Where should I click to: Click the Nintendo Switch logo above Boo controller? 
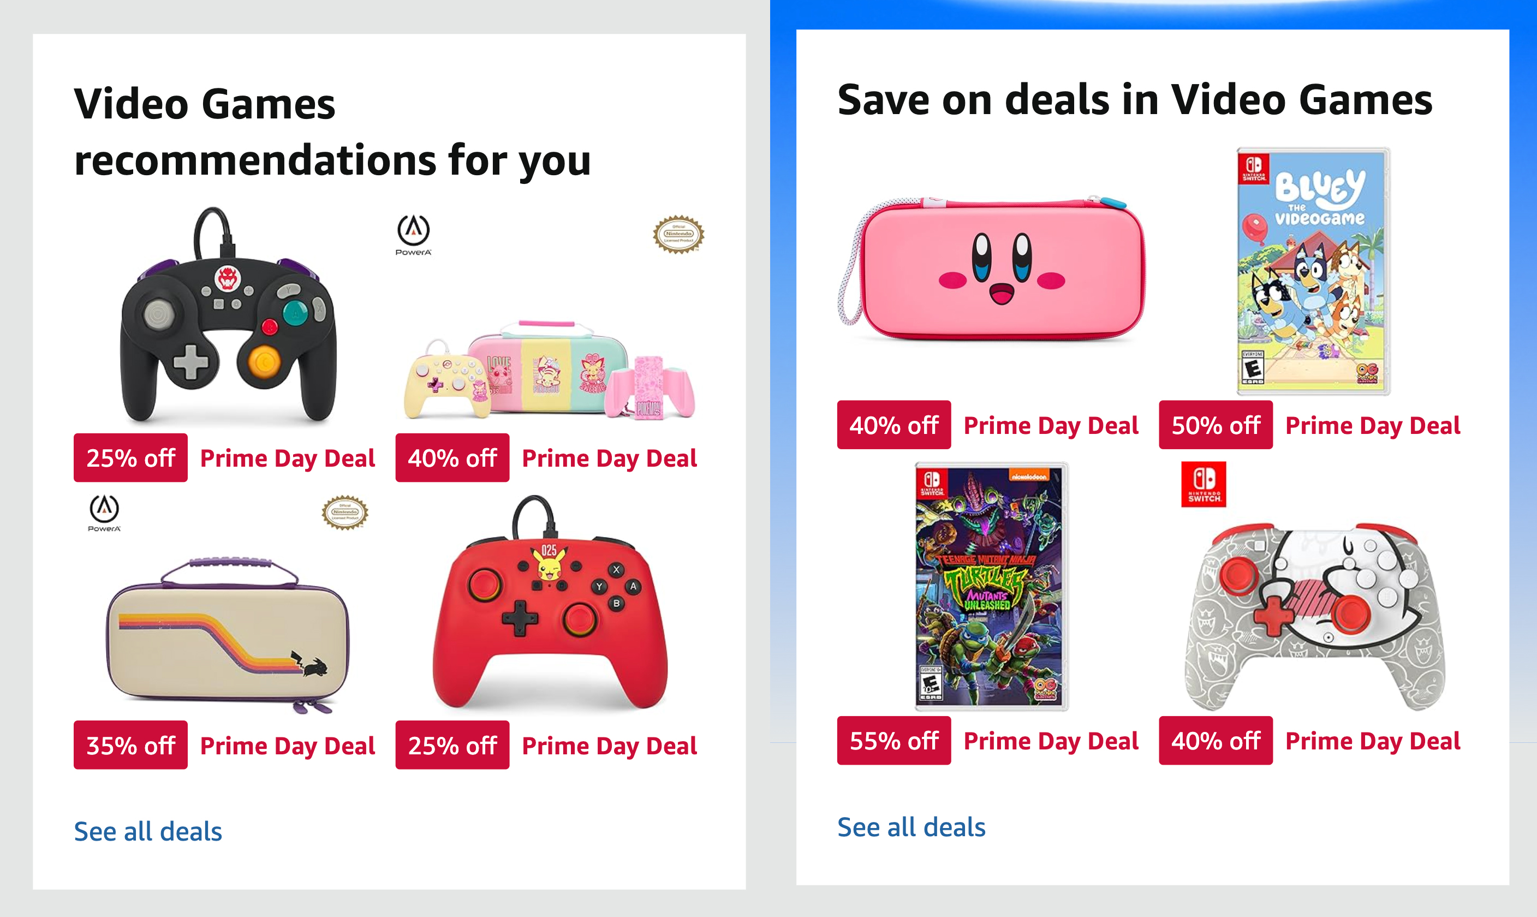pyautogui.click(x=1204, y=484)
